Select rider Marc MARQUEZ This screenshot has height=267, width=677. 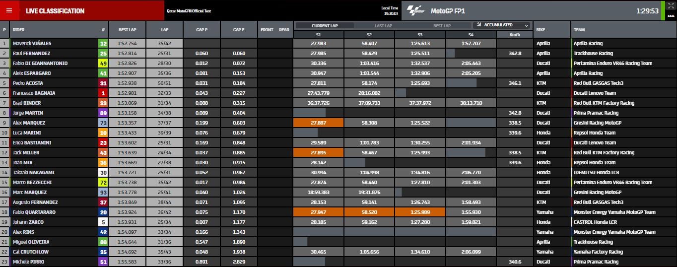pyautogui.click(x=29, y=192)
